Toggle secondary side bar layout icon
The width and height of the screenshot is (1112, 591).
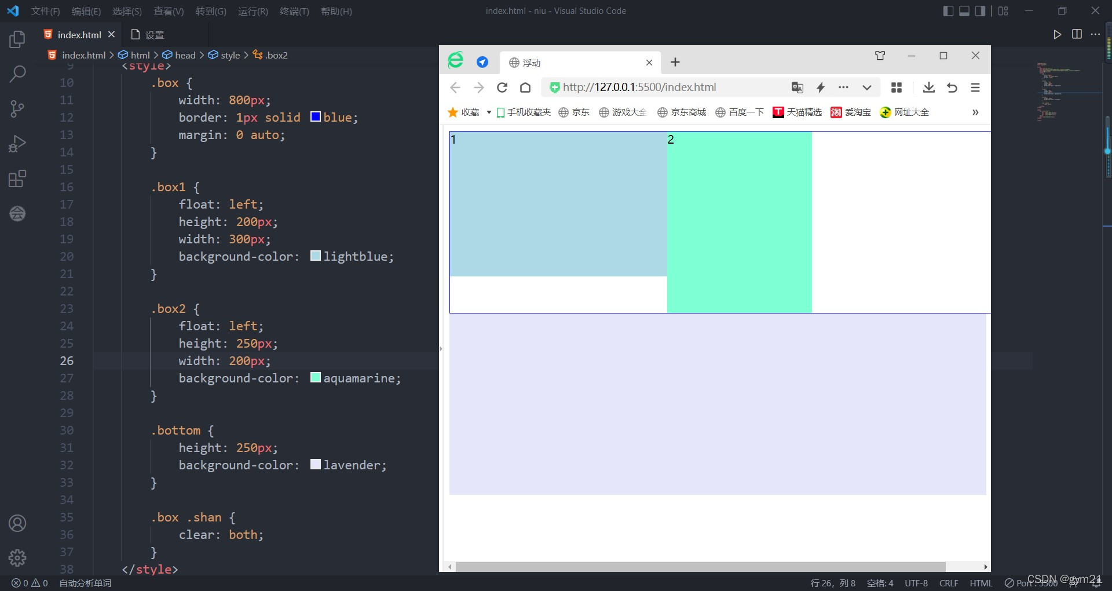[x=980, y=11]
